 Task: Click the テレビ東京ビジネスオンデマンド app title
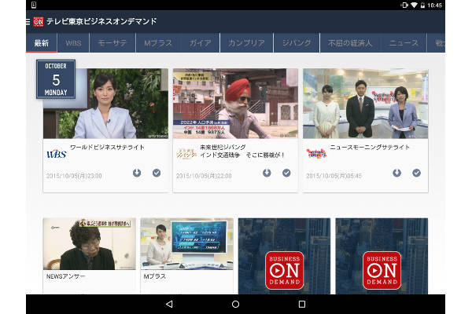coord(101,21)
